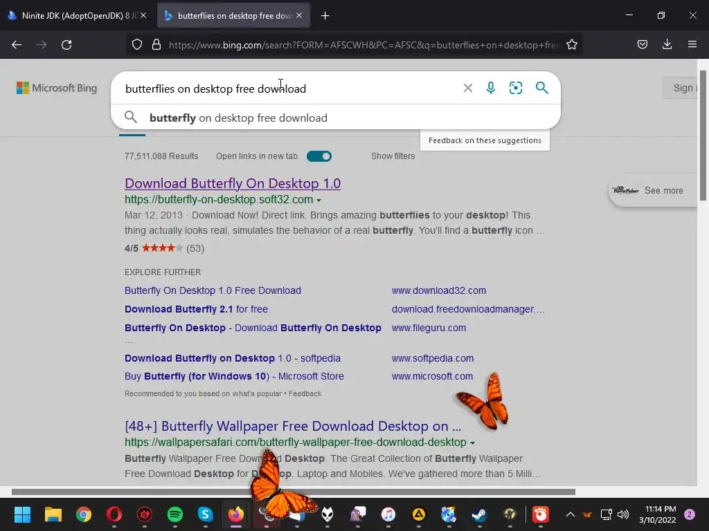
Task: Visit www.download32.com link
Action: tap(439, 291)
